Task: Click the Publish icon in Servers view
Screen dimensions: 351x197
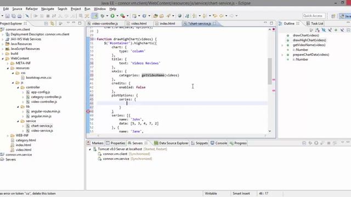Action: tap(335, 143)
